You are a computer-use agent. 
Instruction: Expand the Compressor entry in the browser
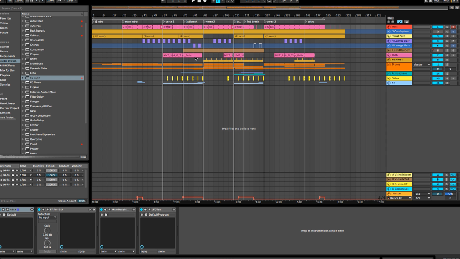[23, 49]
